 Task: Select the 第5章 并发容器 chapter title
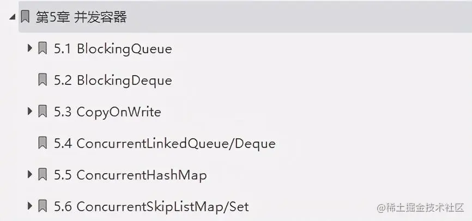pyautogui.click(x=81, y=17)
